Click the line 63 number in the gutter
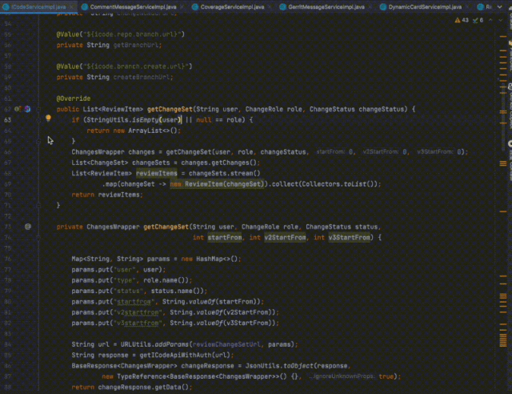512x394 pixels. click(x=9, y=119)
